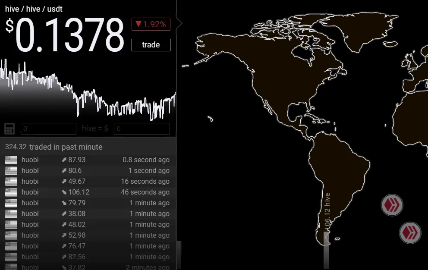Click the flag icon on 49.67 row

click(x=11, y=182)
